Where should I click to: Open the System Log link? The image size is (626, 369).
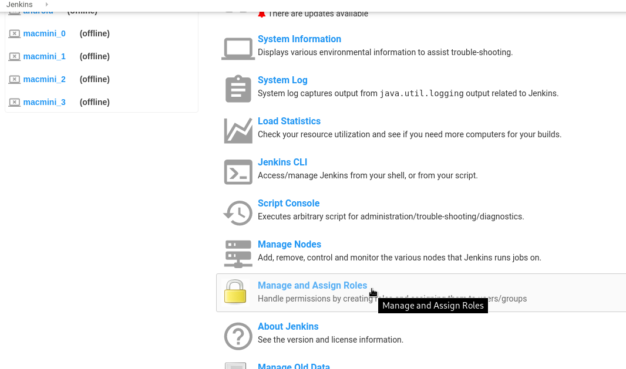(x=282, y=80)
